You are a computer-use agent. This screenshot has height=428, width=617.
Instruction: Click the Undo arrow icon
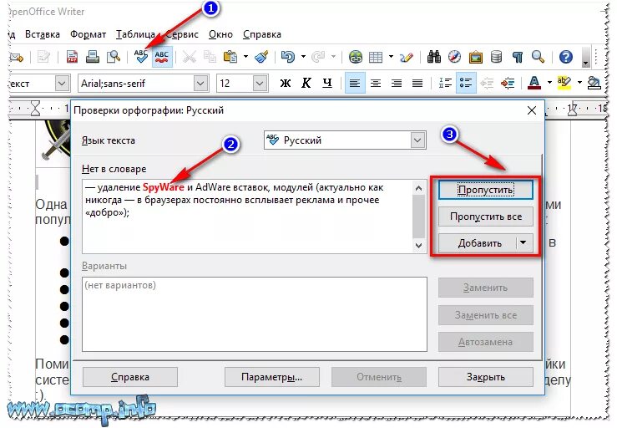point(288,57)
